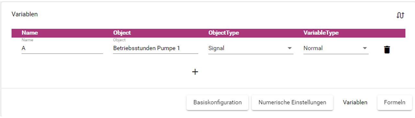
Task: Click the ObjectType column header
Action: 224,33
